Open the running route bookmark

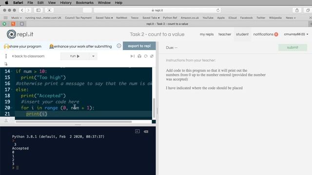(x=43, y=17)
